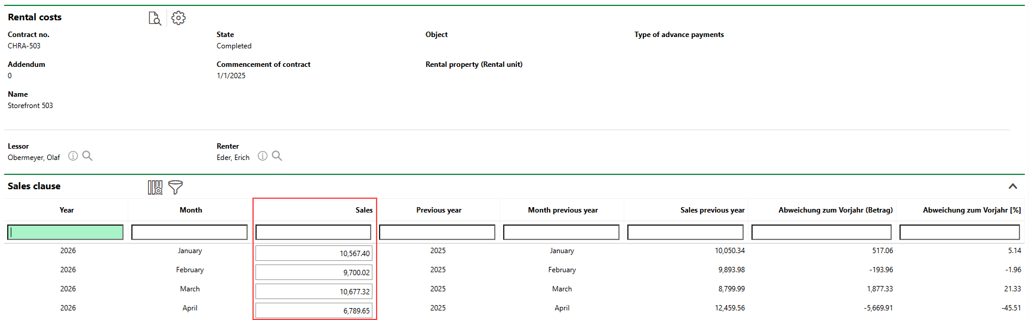Viewport: 1029px width, 320px height.
Task: Click the Month filter input box
Action: (189, 232)
